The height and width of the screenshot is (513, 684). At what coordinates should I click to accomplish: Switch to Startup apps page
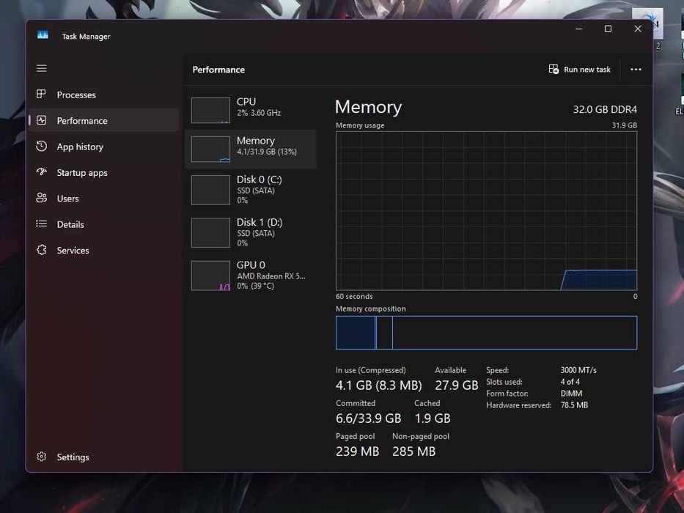(104, 173)
